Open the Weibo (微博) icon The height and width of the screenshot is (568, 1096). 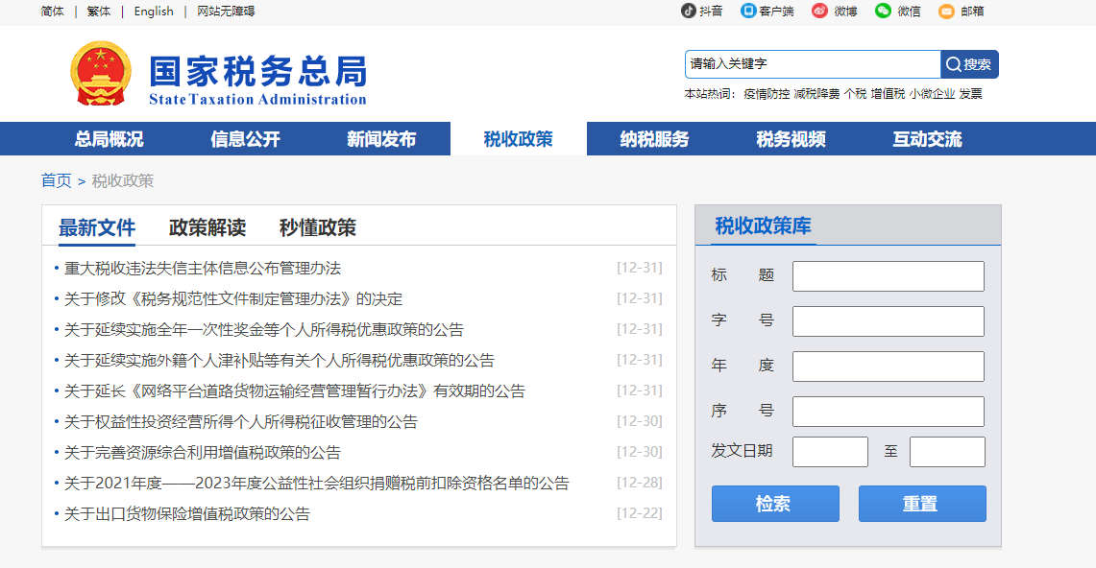[818, 12]
